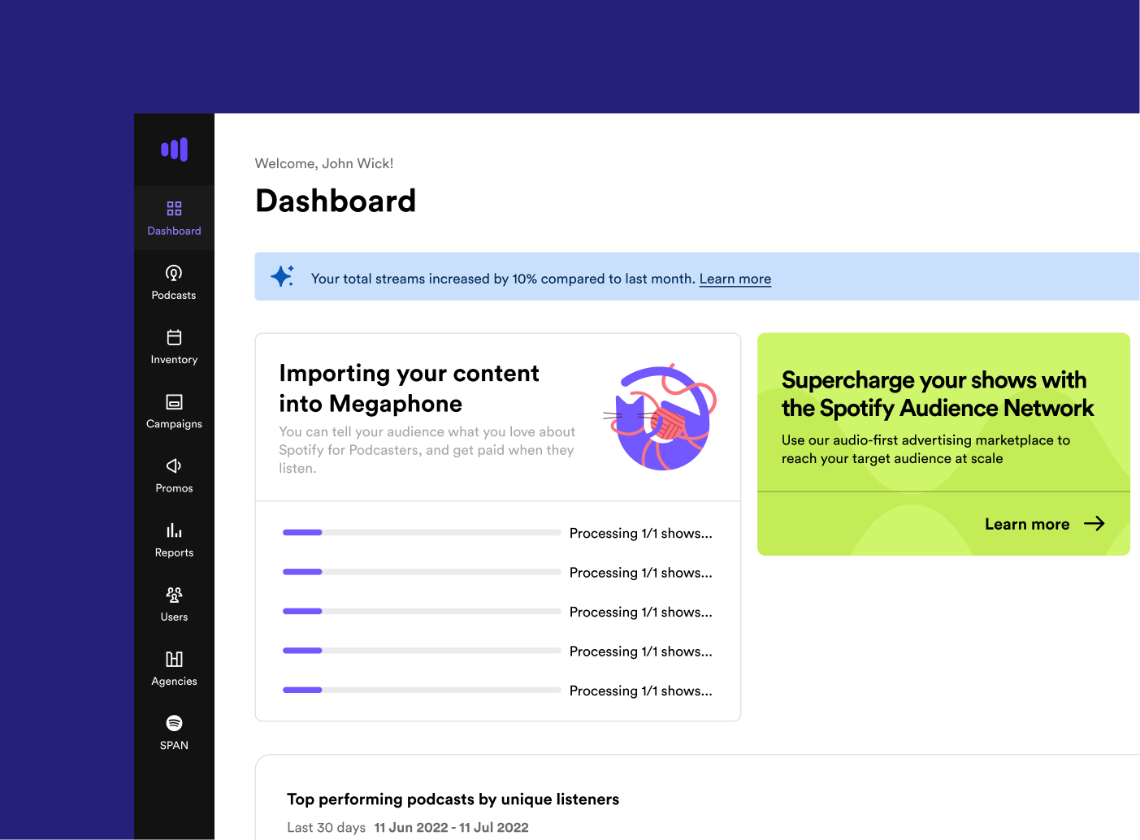Click the third import progress bar
The height and width of the screenshot is (840, 1140).
(x=422, y=612)
